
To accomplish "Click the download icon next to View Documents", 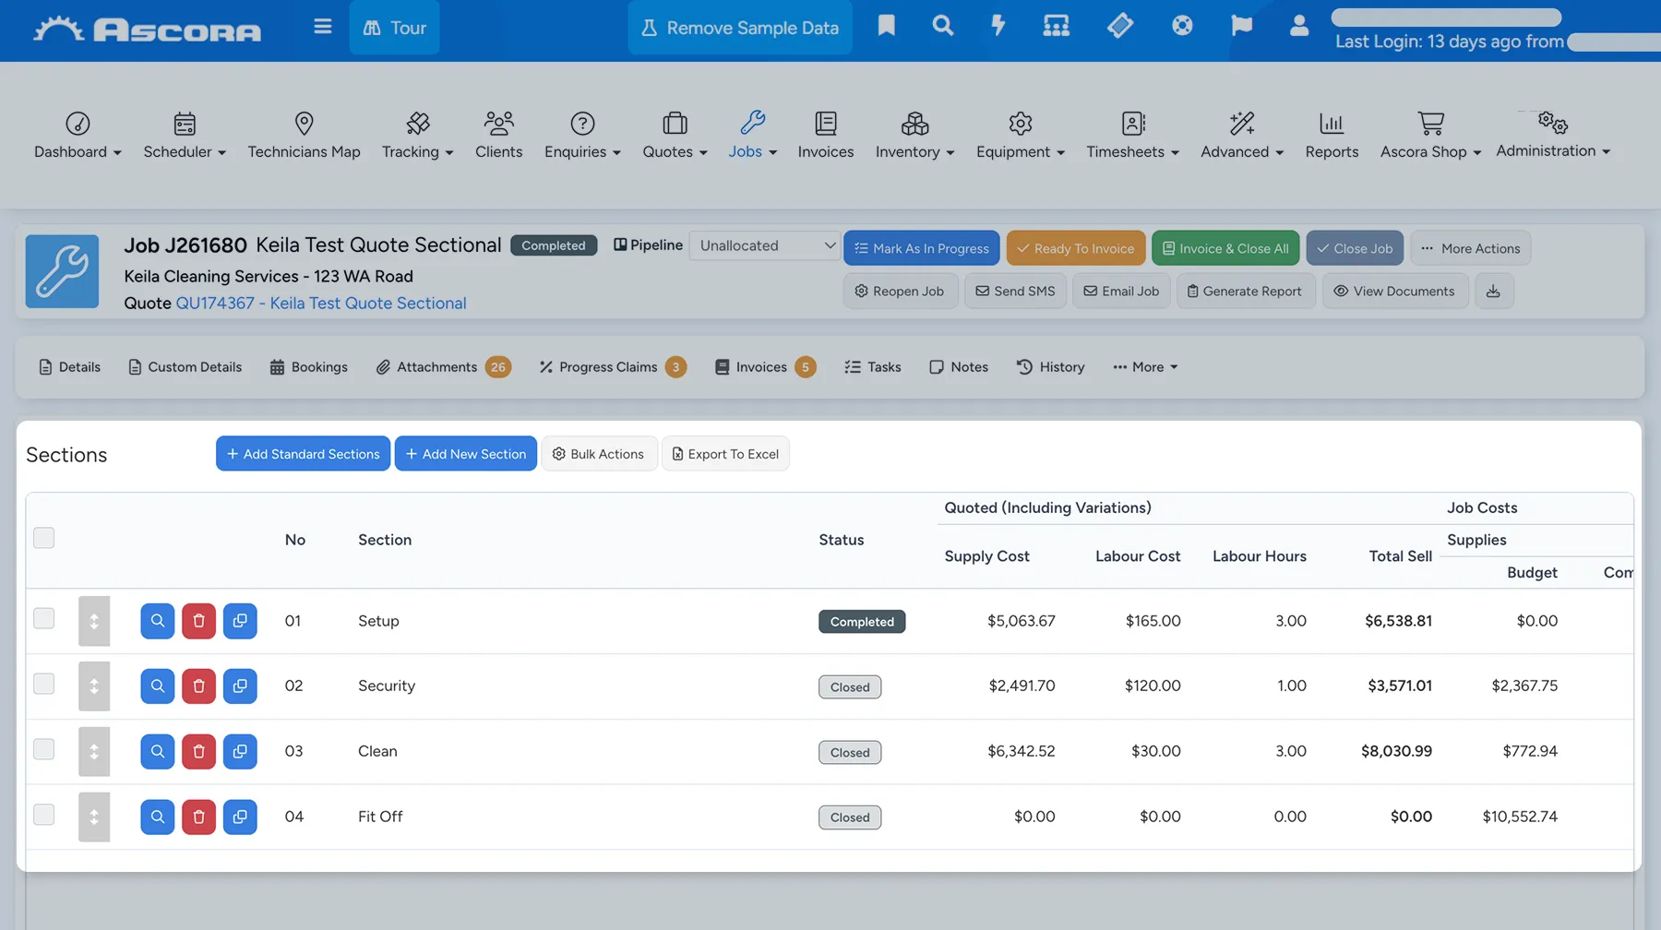I will (1494, 292).
